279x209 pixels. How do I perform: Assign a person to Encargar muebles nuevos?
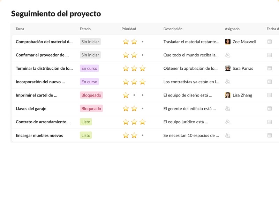point(228,136)
